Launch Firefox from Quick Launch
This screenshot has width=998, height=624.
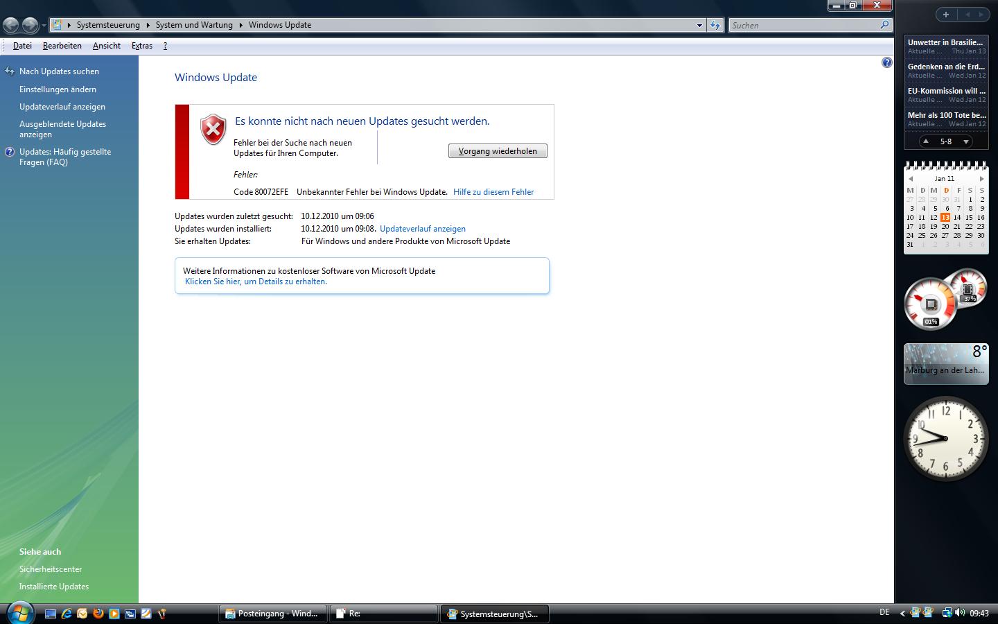(98, 614)
